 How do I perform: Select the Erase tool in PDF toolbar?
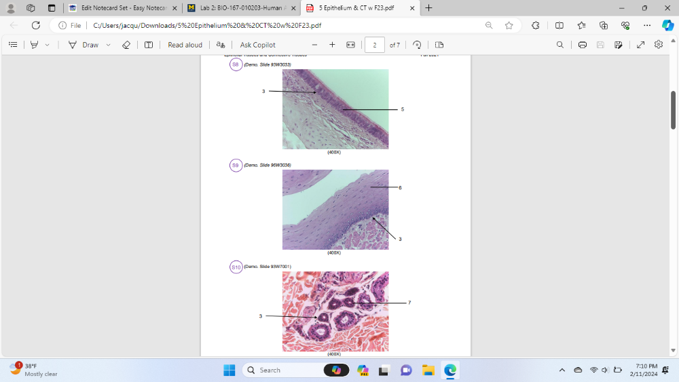126,45
